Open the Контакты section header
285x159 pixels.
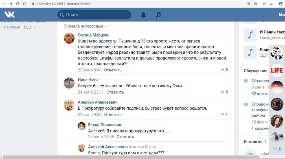pyautogui.click(x=253, y=141)
